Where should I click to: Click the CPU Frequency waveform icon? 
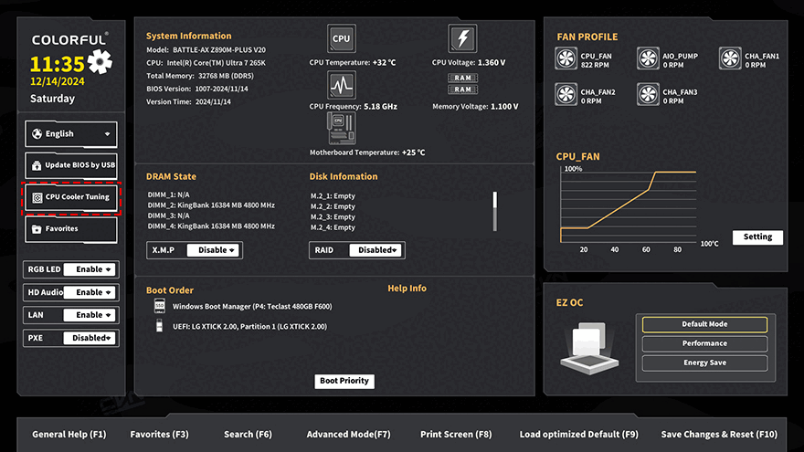[342, 85]
